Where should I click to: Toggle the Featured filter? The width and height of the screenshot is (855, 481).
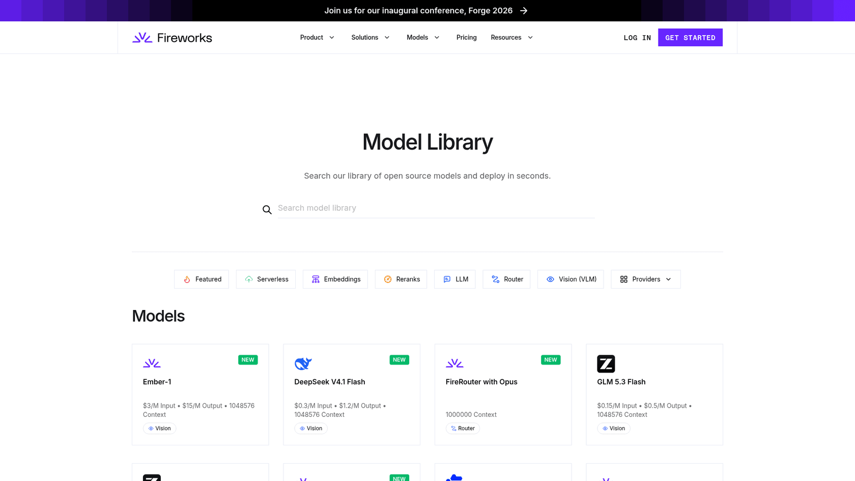click(202, 279)
